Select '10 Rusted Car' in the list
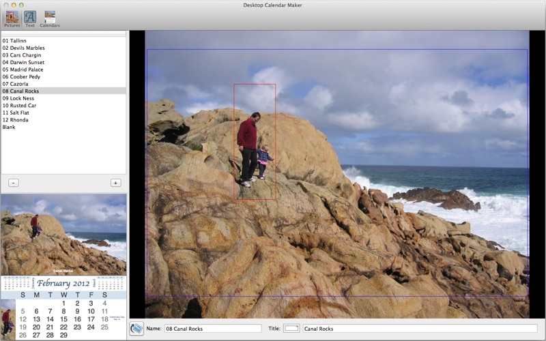The image size is (546, 341). tap(63, 106)
